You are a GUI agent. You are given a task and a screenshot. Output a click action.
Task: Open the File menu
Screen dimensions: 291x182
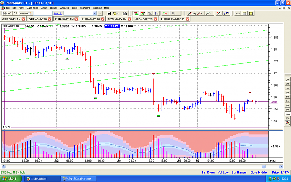point(8,8)
